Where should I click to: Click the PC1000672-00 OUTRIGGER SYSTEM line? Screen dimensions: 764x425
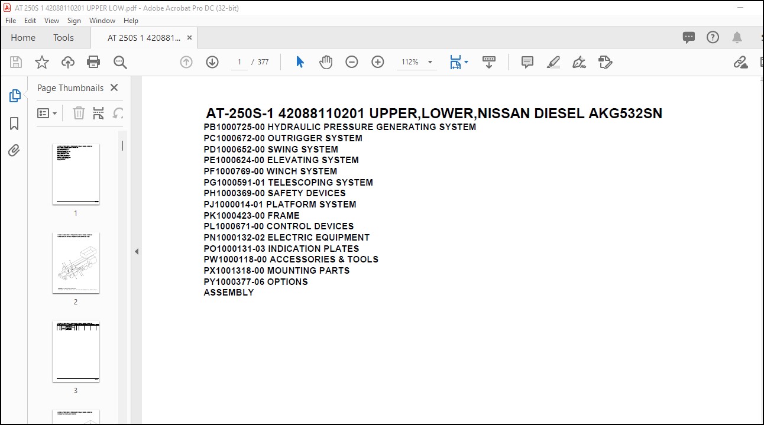click(283, 138)
